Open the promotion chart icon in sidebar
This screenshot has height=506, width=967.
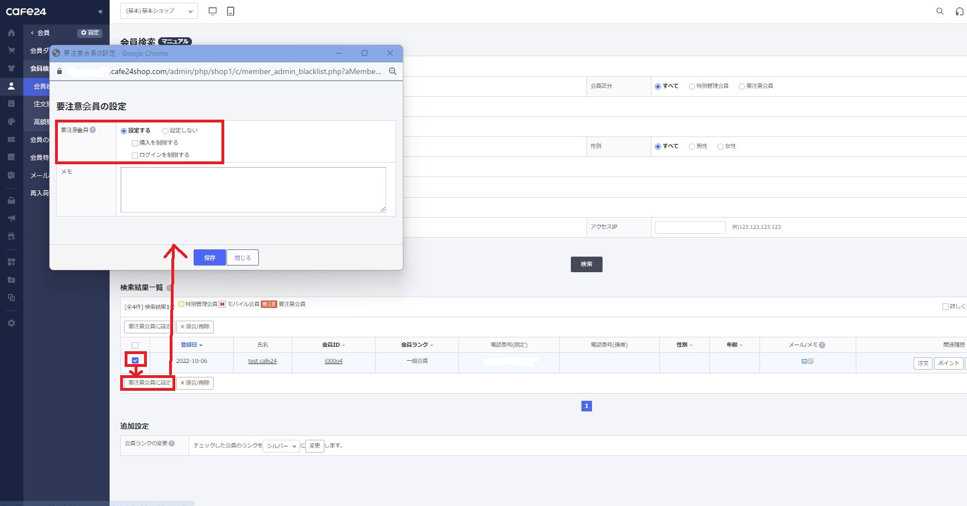(x=11, y=139)
